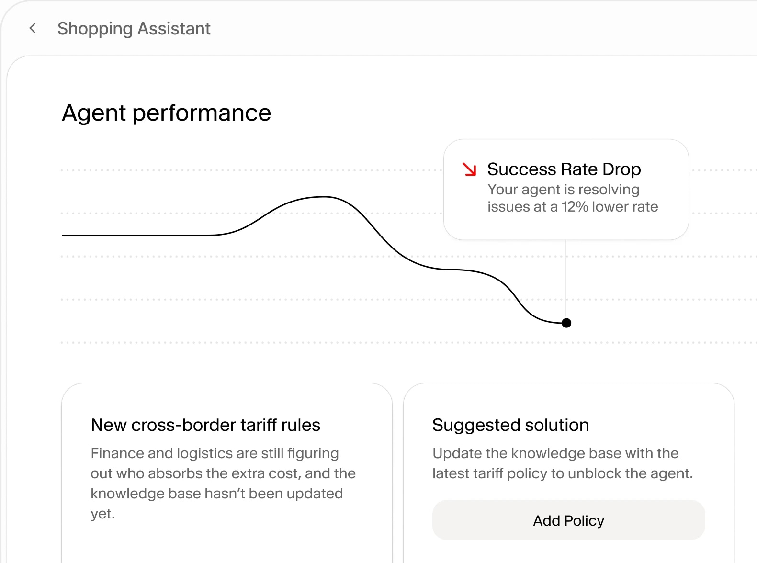The width and height of the screenshot is (757, 563).
Task: Select the performance trend line
Action: (x=324, y=197)
